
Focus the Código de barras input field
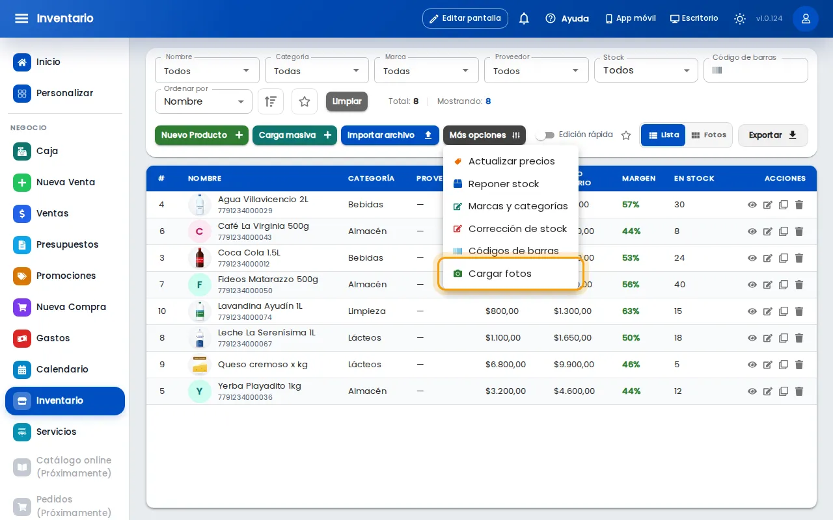coord(756,70)
